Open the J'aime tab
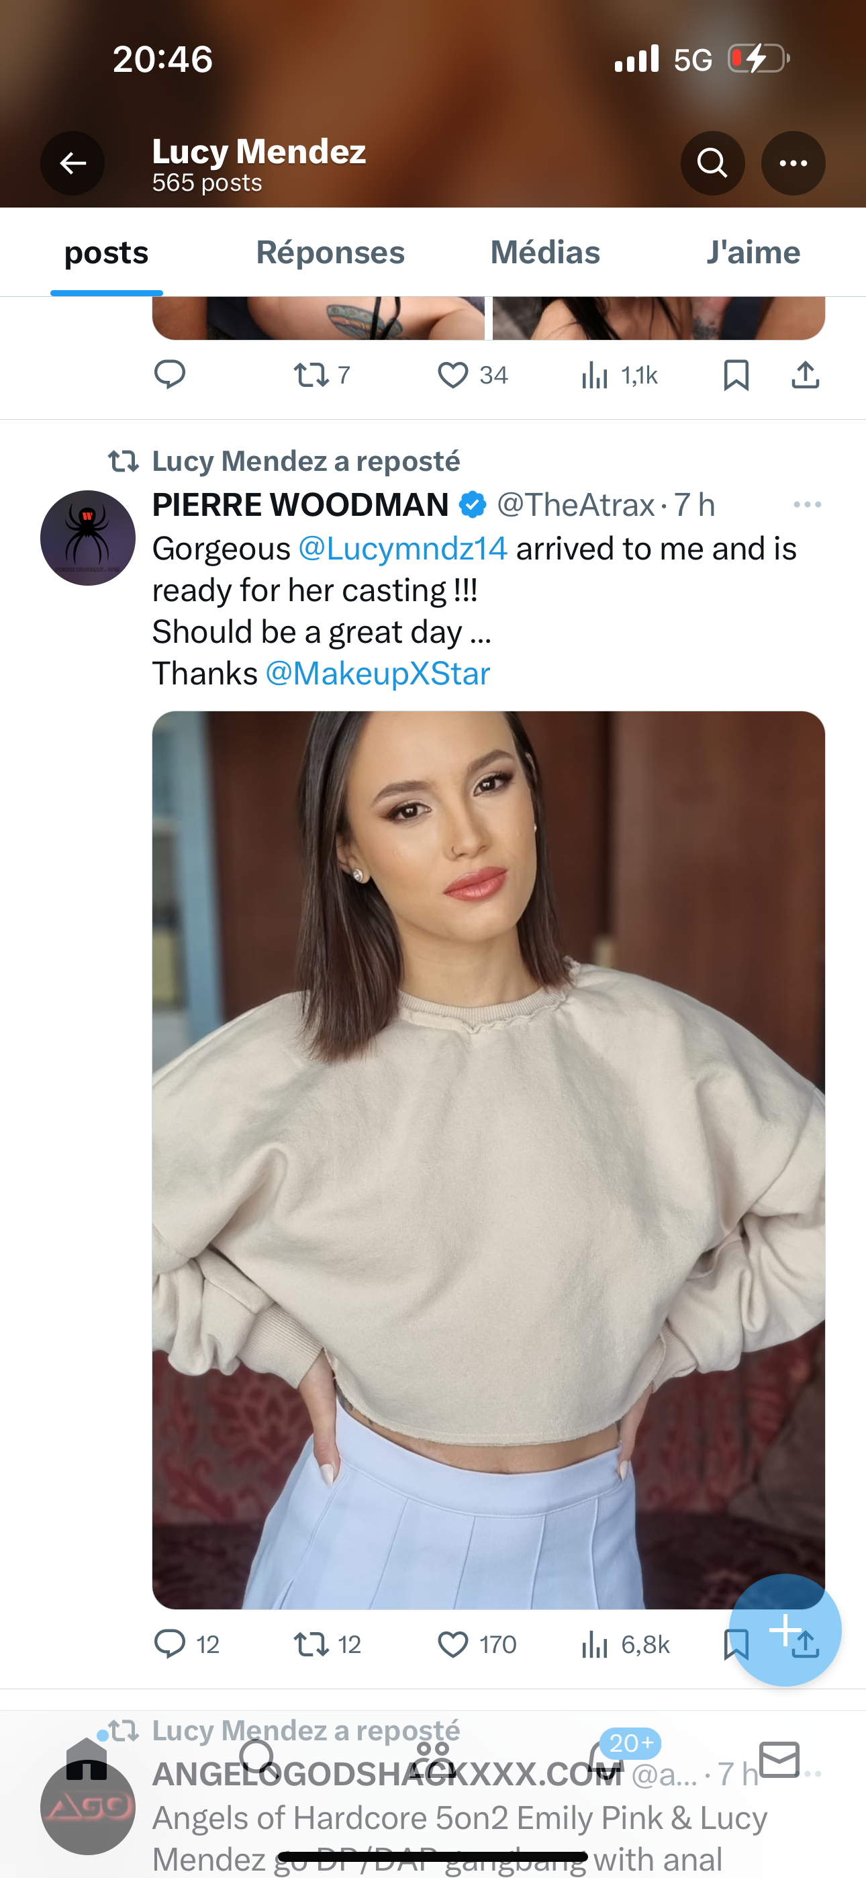Screen dimensions: 866x1878 pyautogui.click(x=753, y=253)
